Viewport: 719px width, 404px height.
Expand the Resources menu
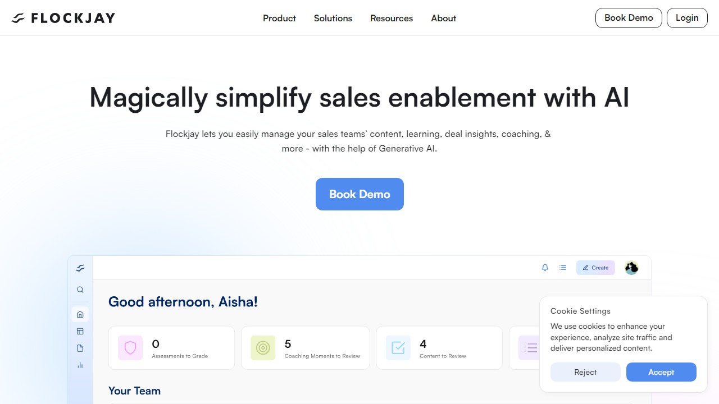click(x=392, y=18)
